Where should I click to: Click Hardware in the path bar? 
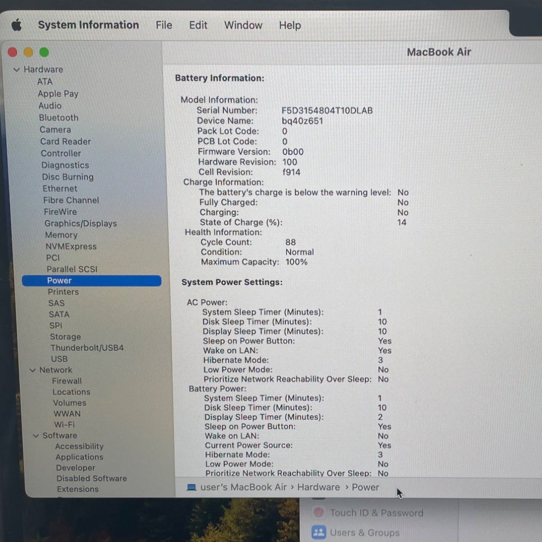click(x=319, y=487)
